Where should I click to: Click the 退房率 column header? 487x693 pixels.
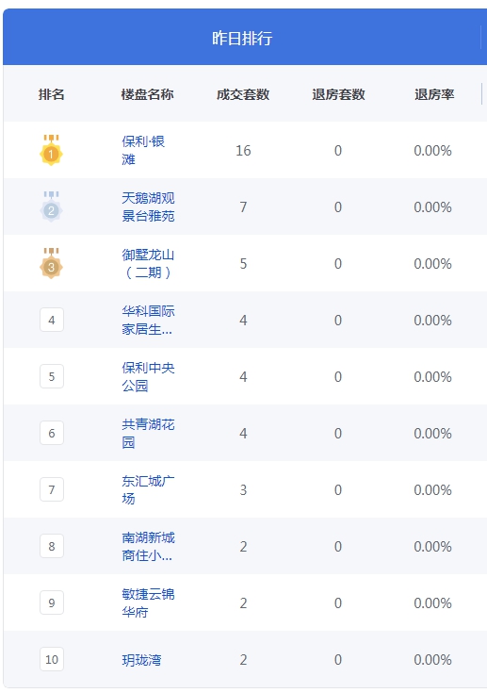[434, 94]
